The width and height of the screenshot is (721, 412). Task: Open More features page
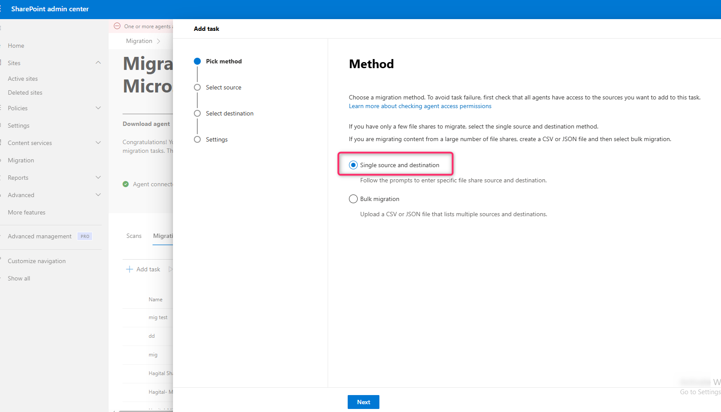pos(27,212)
